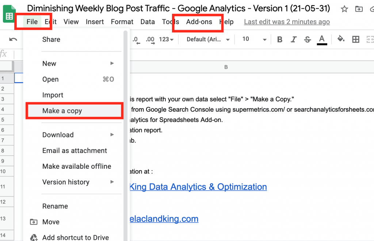The height and width of the screenshot is (241, 374).
Task: Open the 'Last edit was 2 minutes ago' link
Action: point(287,22)
